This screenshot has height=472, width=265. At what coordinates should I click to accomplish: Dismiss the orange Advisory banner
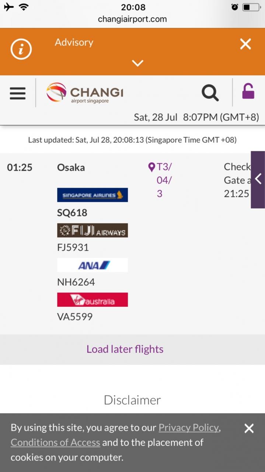coord(245,44)
